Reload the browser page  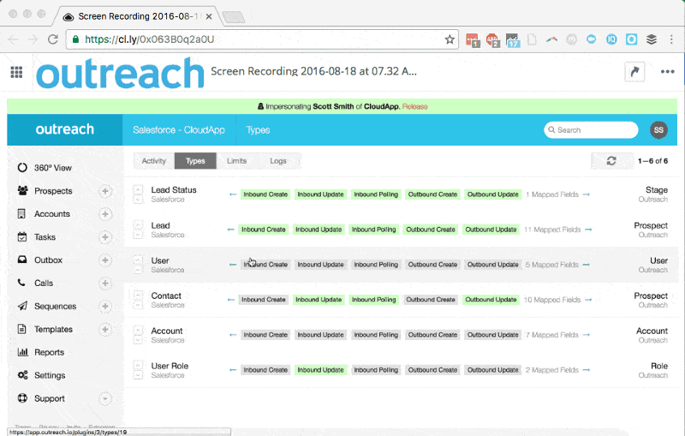[53, 39]
